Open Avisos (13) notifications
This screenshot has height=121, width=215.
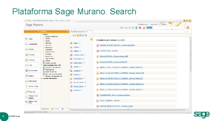click(125, 28)
